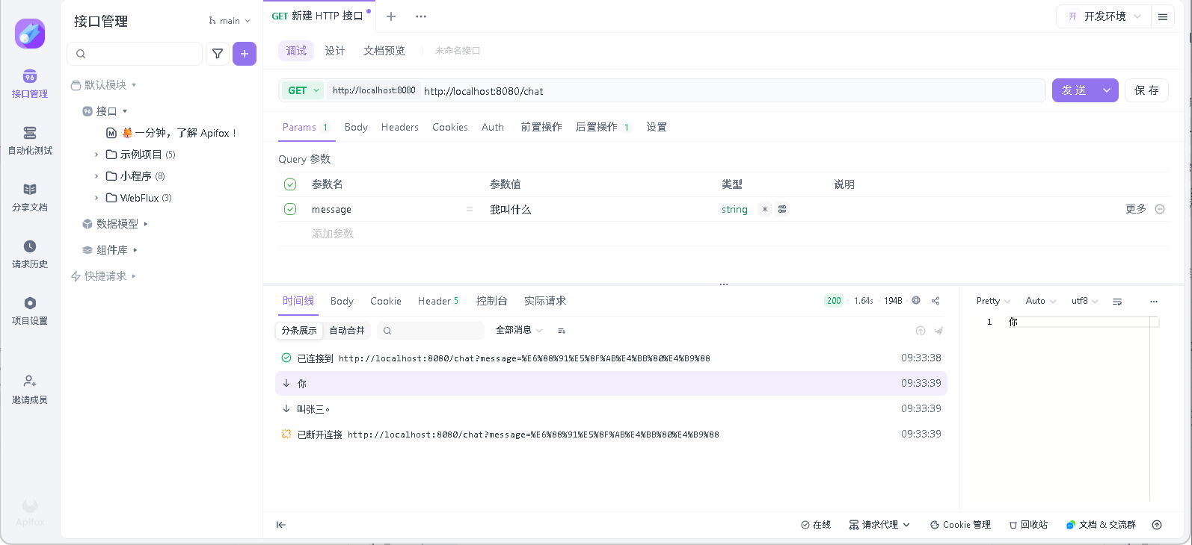1192x545 pixels.
Task: Switch timeline view to 分条展示
Action: 299,331
